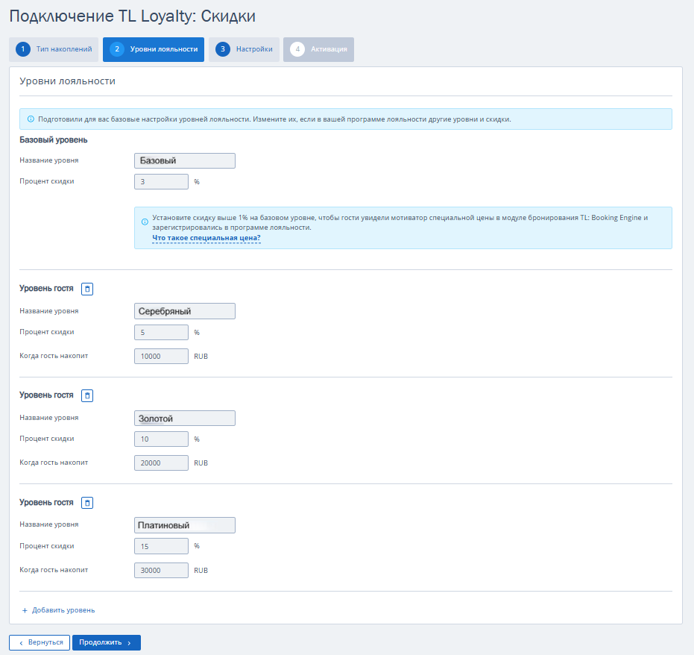Remove the Платиновый level with trash icon
Viewport: 694px width, 655px height.
tap(87, 503)
